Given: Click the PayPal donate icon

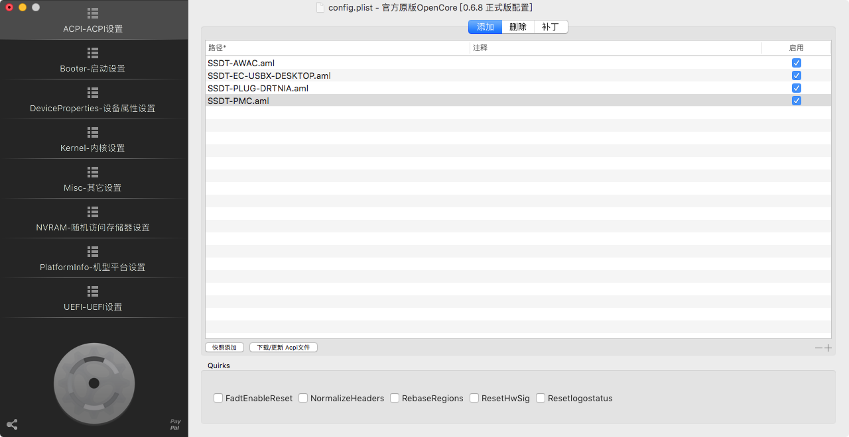Looking at the screenshot, I should point(175,424).
